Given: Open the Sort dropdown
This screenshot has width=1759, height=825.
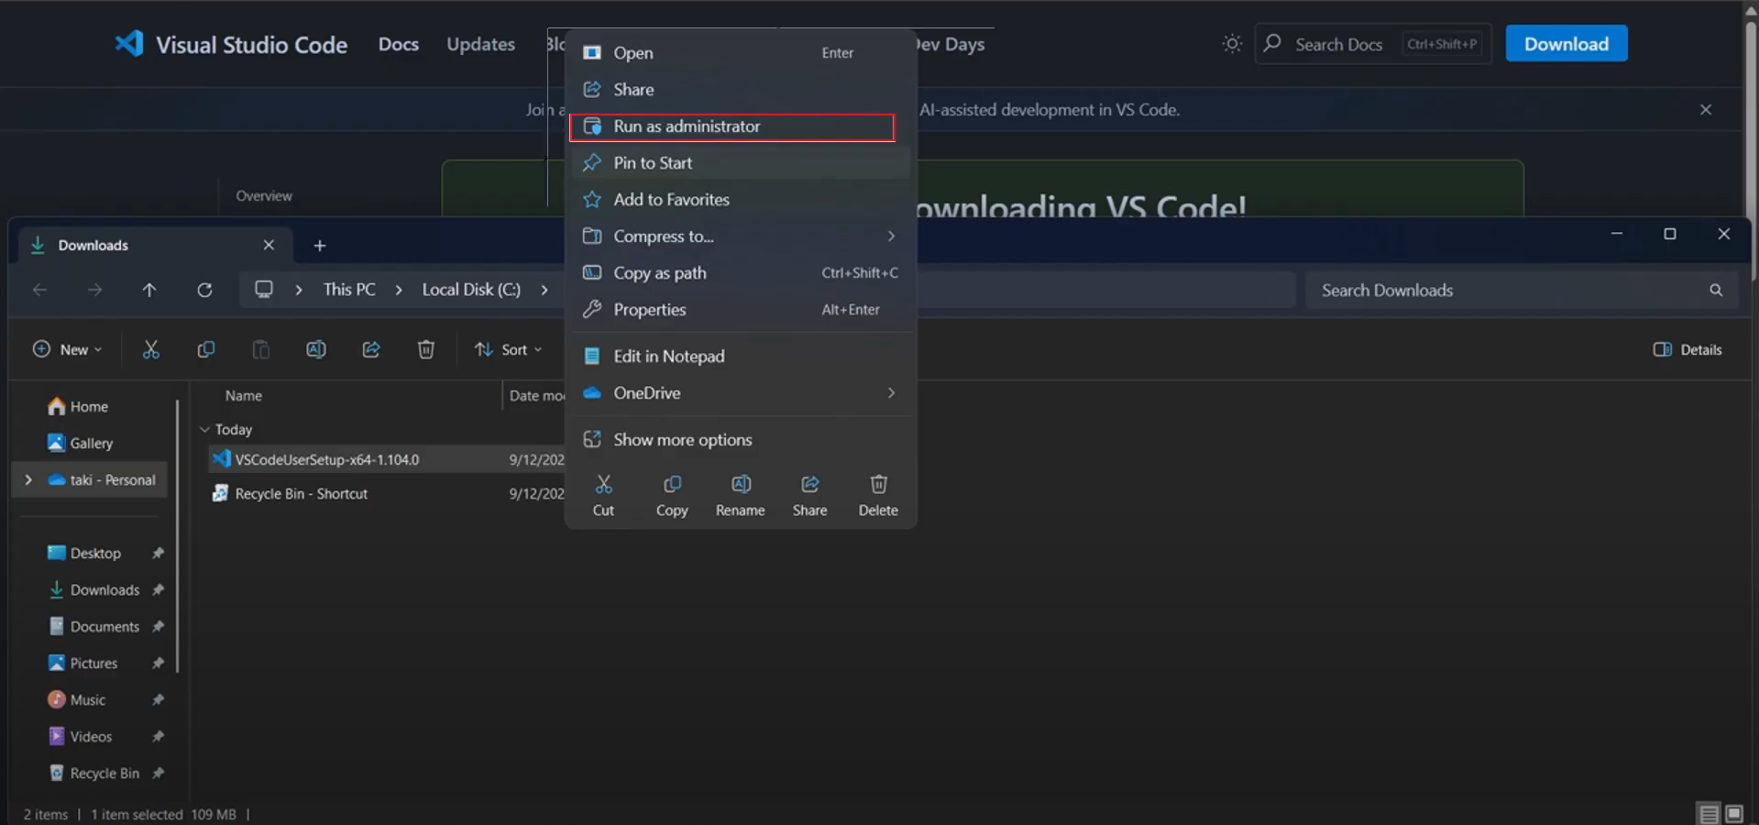Looking at the screenshot, I should (x=510, y=349).
